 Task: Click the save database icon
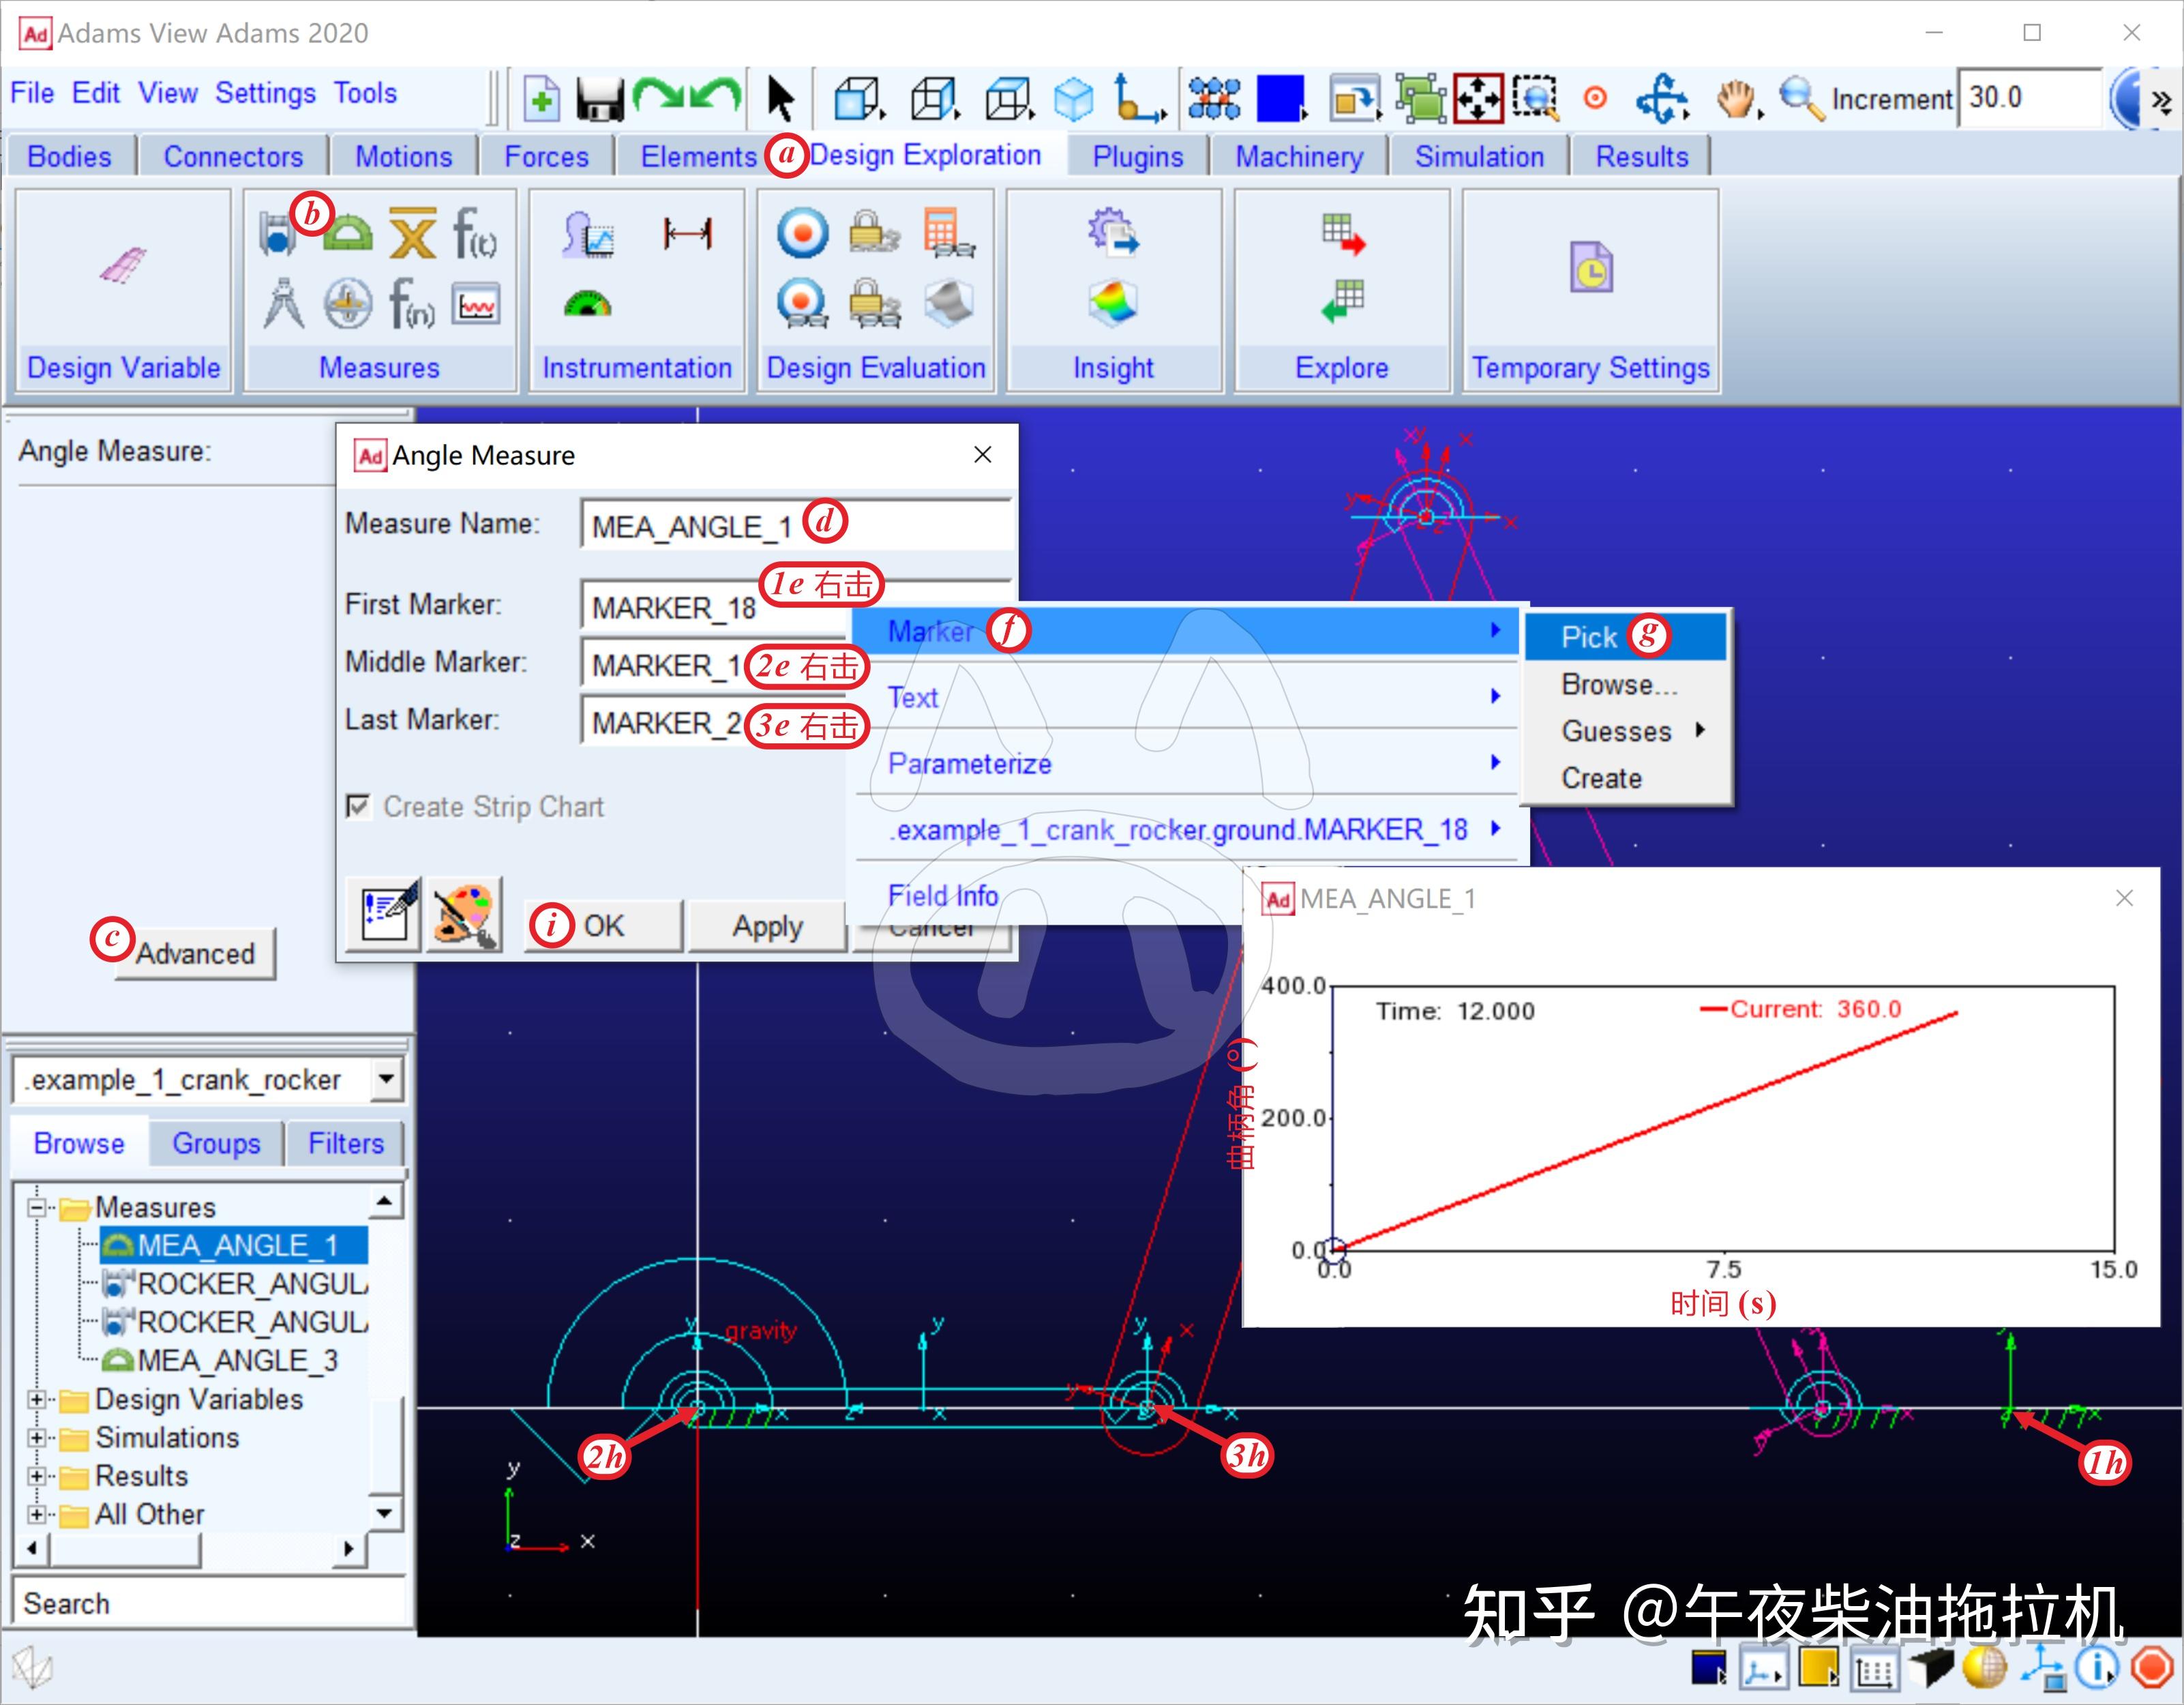point(600,99)
